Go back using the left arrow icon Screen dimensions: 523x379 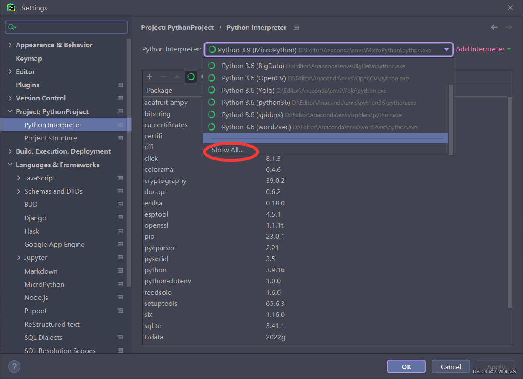494,27
